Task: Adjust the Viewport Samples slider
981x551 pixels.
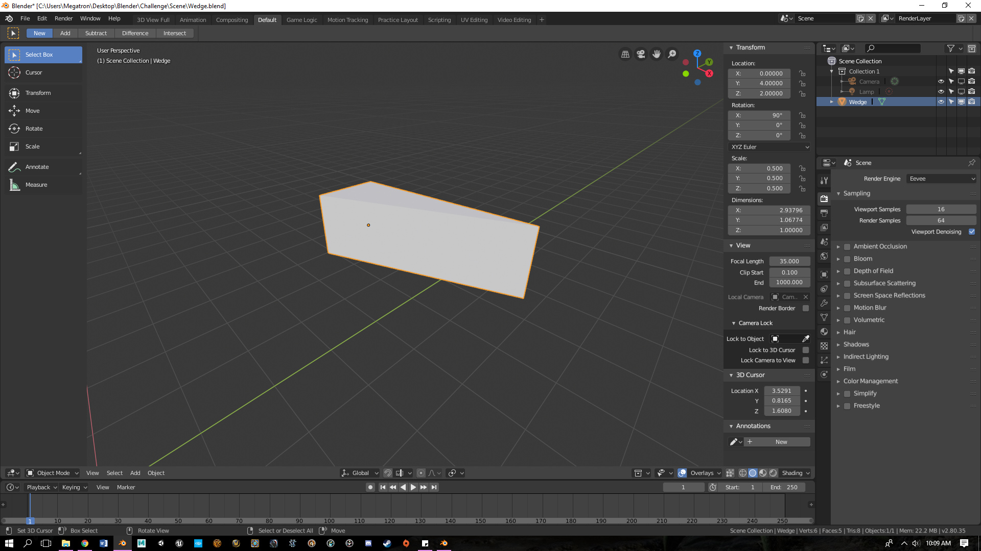Action: pyautogui.click(x=941, y=209)
